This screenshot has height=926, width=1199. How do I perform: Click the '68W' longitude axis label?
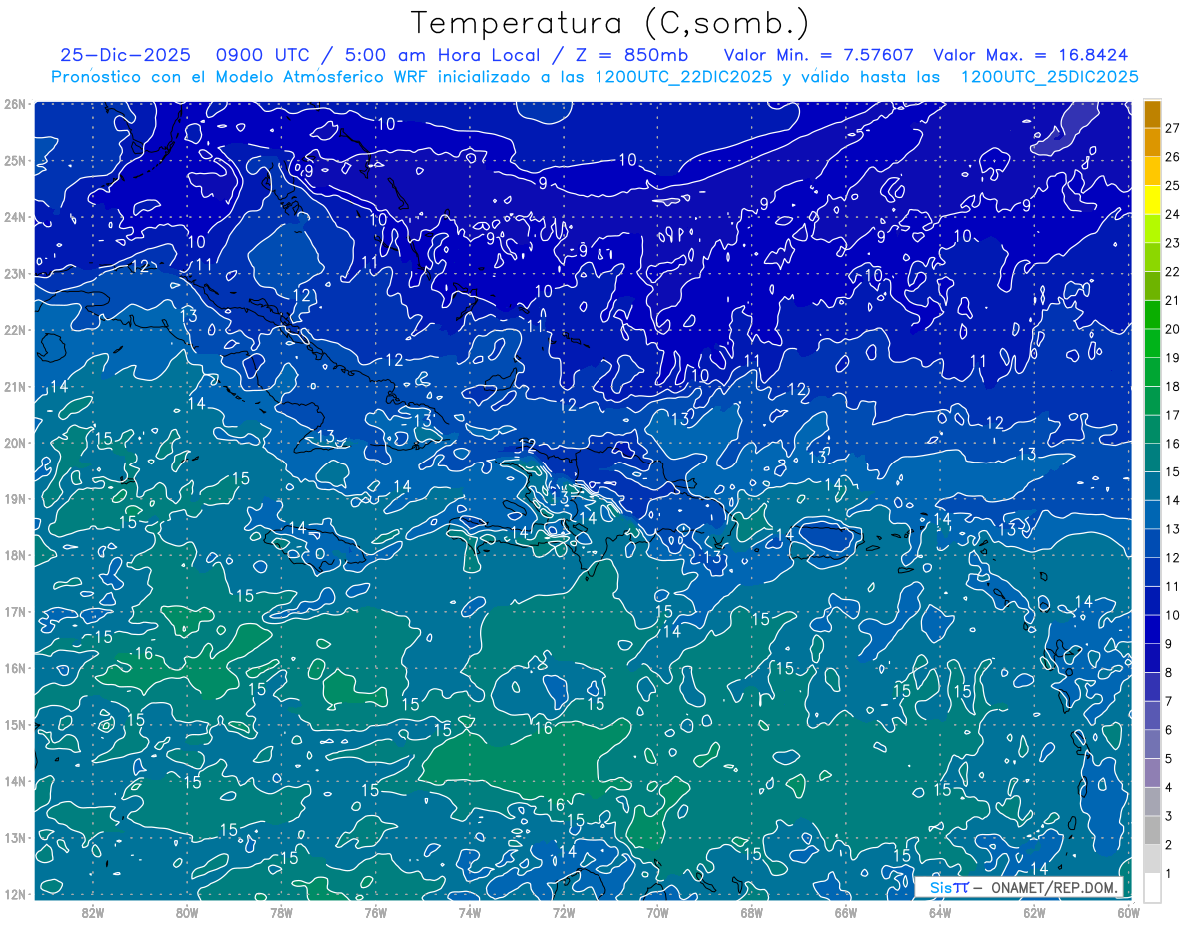(x=752, y=912)
